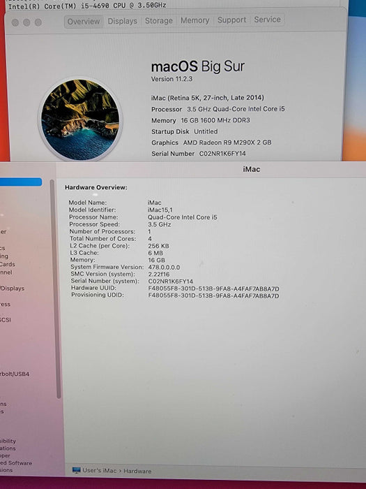Select the sidebar item ending in "sibility"
This screenshot has height=489, width=366.
pyautogui.click(x=8, y=441)
